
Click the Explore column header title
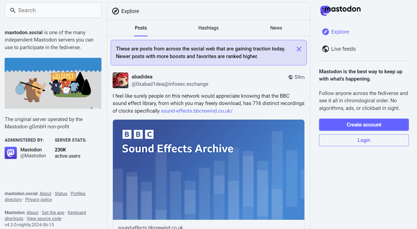(x=130, y=11)
